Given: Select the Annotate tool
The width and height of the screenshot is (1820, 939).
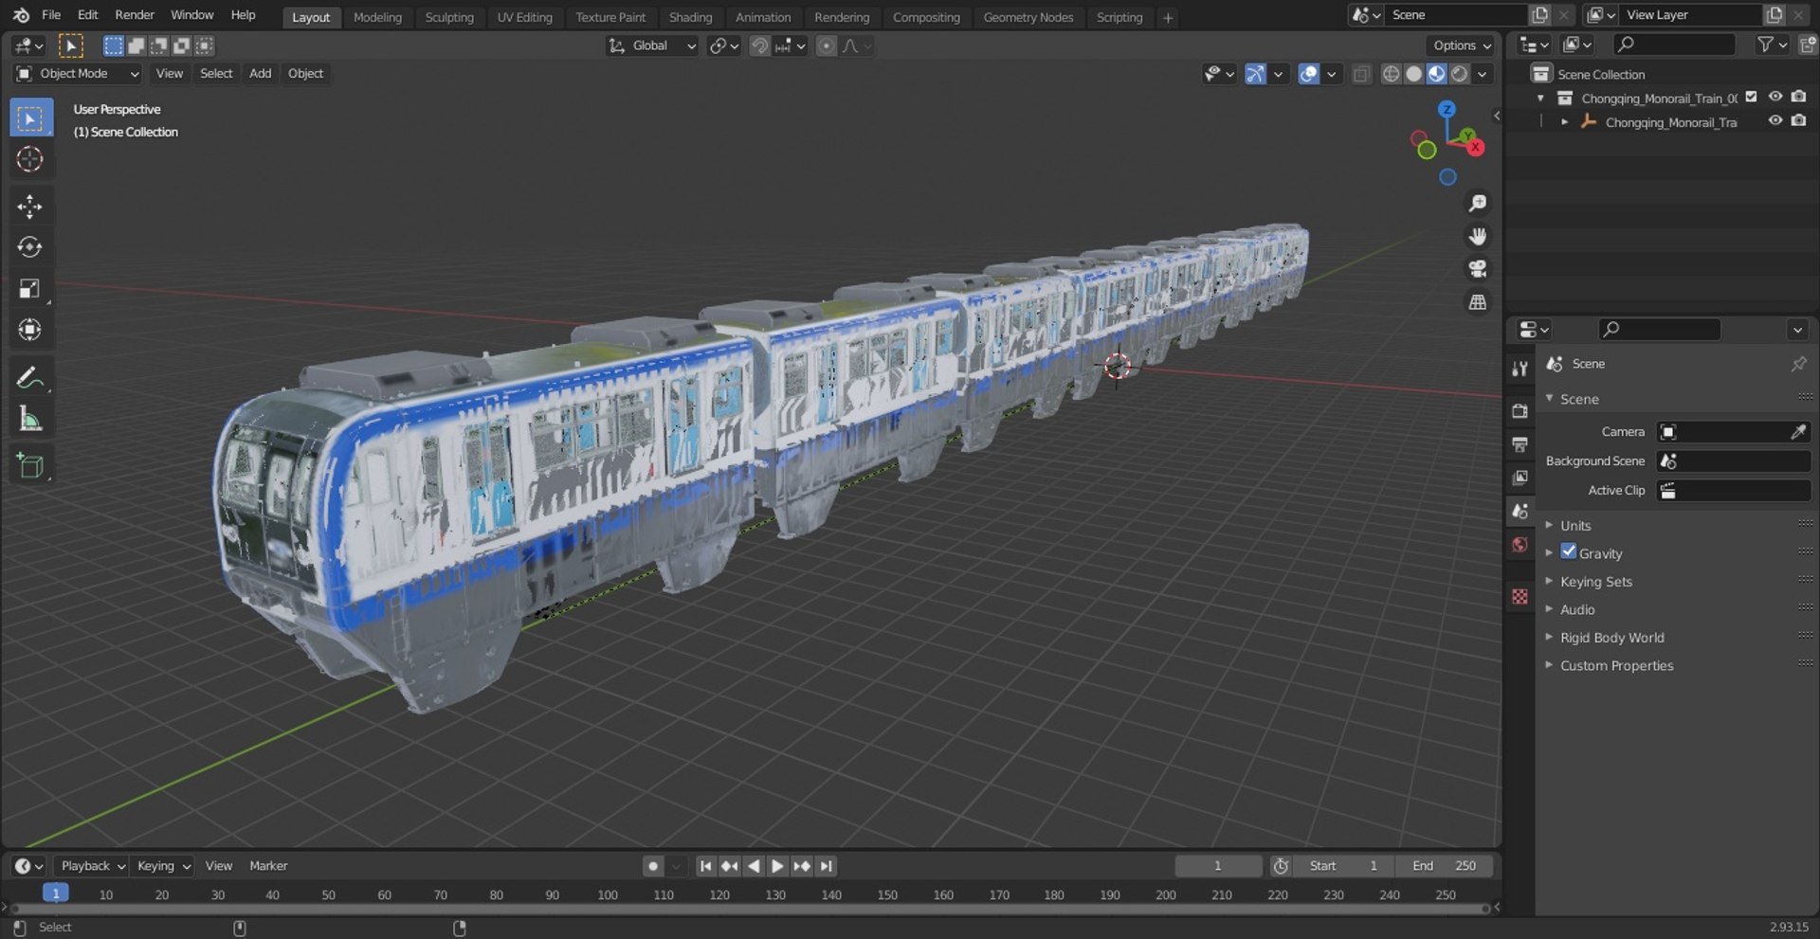Looking at the screenshot, I should coord(30,378).
